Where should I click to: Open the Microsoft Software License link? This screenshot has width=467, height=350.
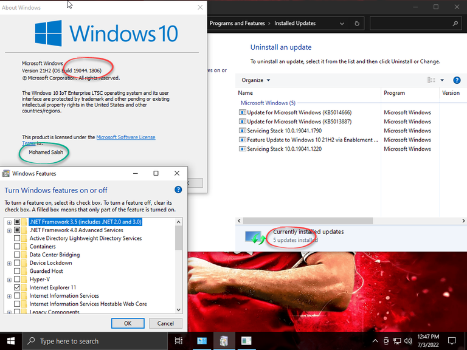tap(126, 137)
